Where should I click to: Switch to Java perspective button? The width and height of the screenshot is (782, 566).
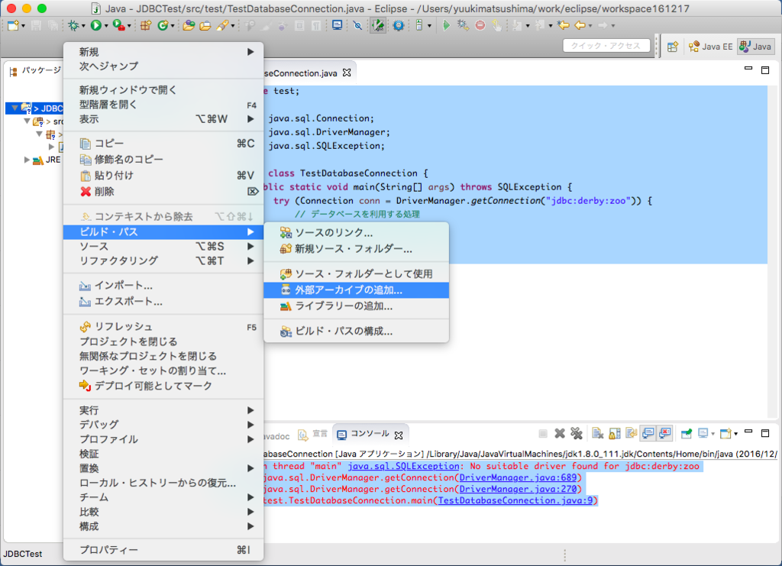[x=755, y=47]
